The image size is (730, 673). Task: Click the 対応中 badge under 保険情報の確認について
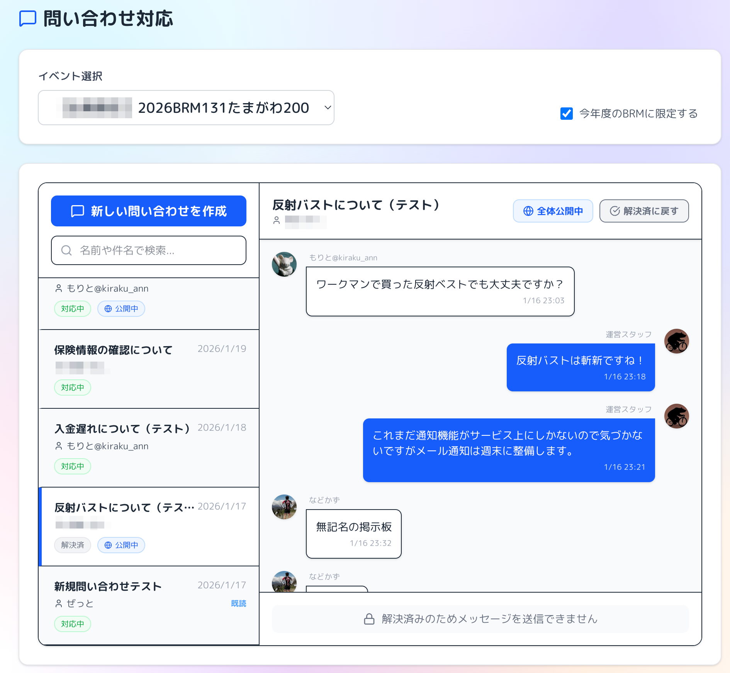73,387
